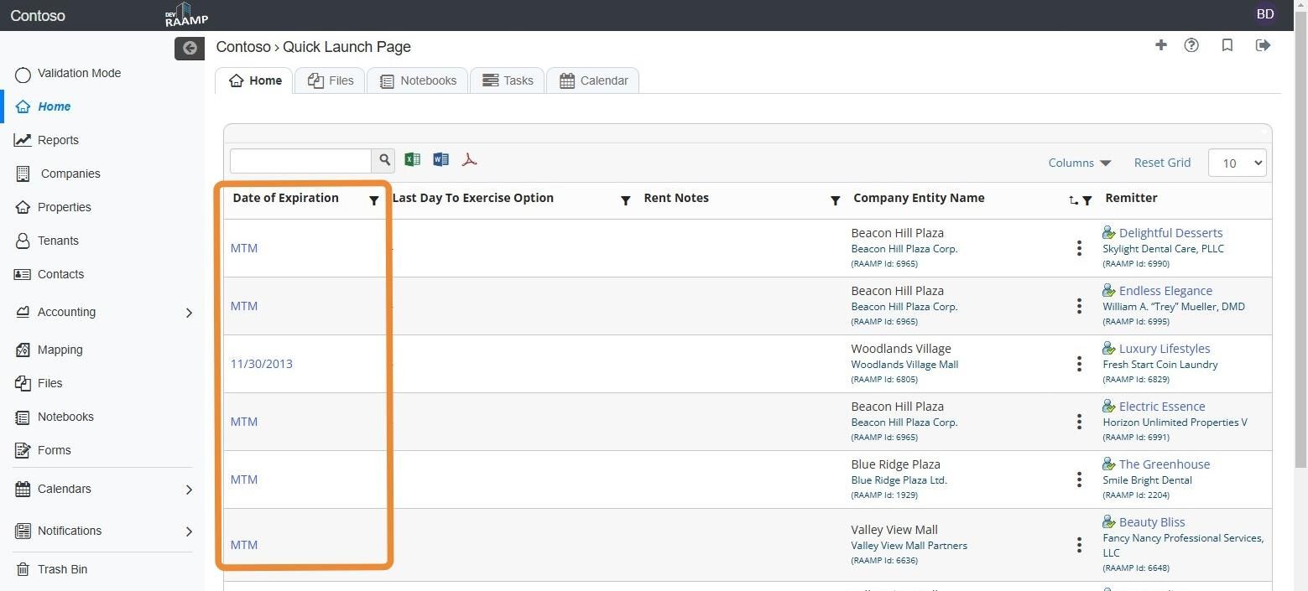Export grid to Excel

[x=412, y=159]
